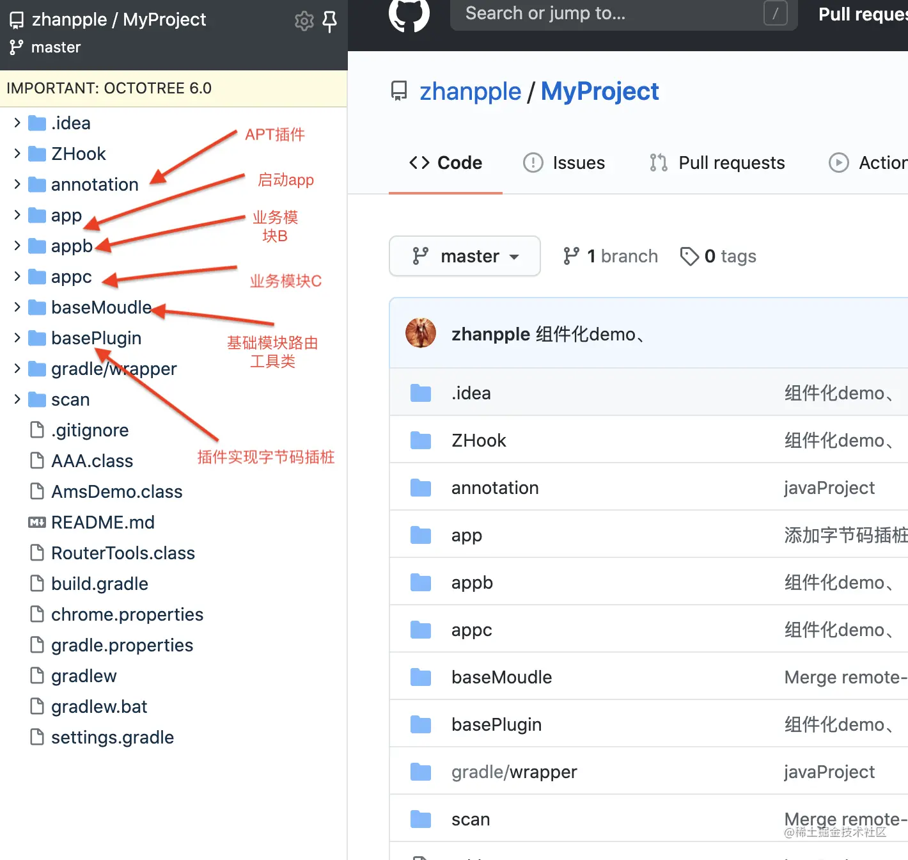Expand the .idea folder in Octotree

point(17,123)
